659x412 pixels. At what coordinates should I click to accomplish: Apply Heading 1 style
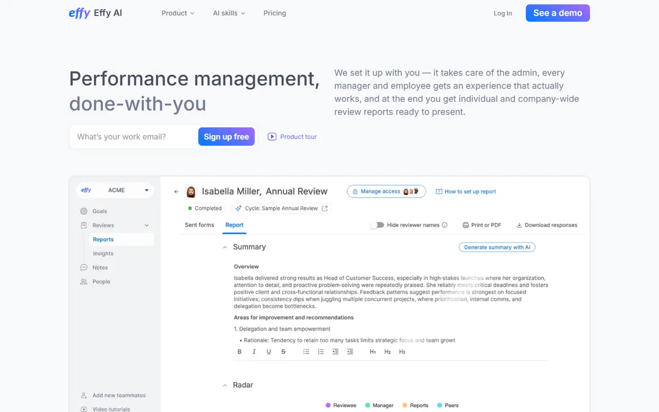373,352
